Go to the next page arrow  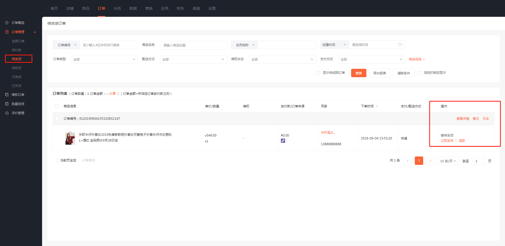click(430, 161)
